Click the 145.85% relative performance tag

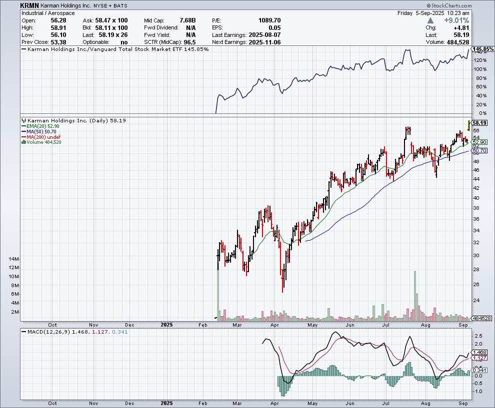click(482, 49)
